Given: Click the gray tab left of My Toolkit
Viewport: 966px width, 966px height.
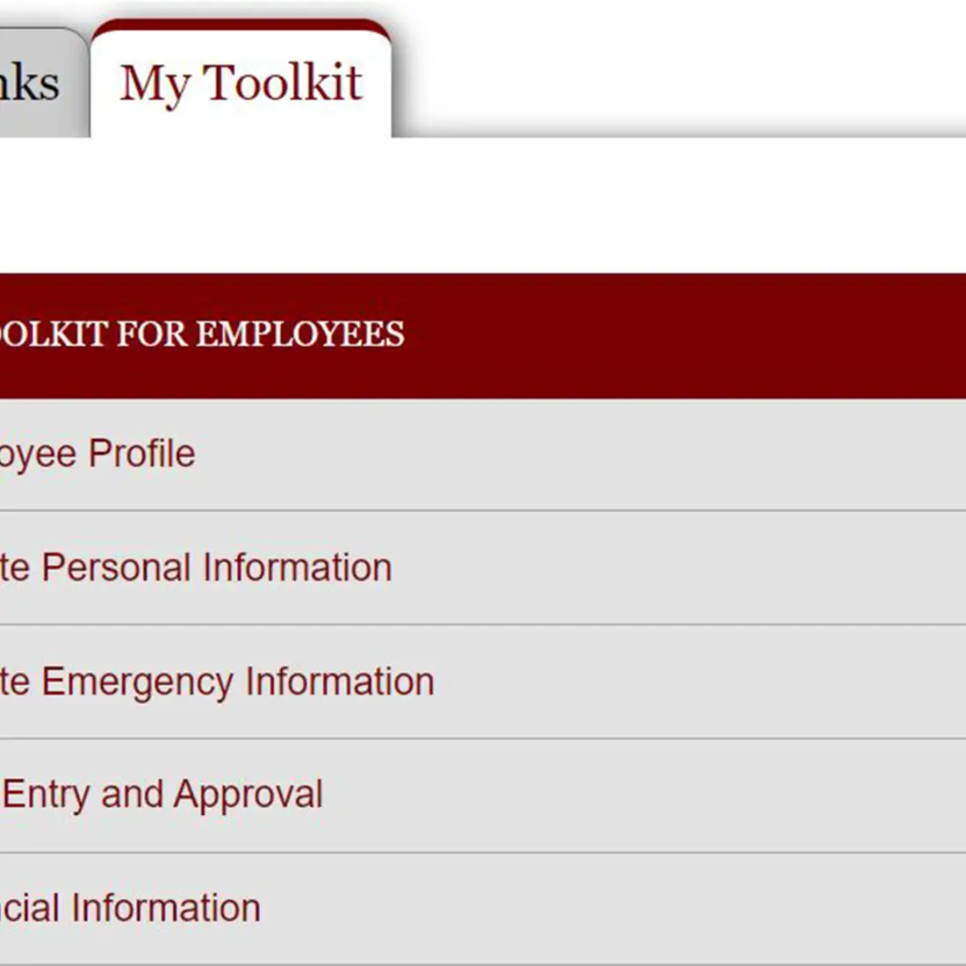Looking at the screenshot, I should pos(31,83).
